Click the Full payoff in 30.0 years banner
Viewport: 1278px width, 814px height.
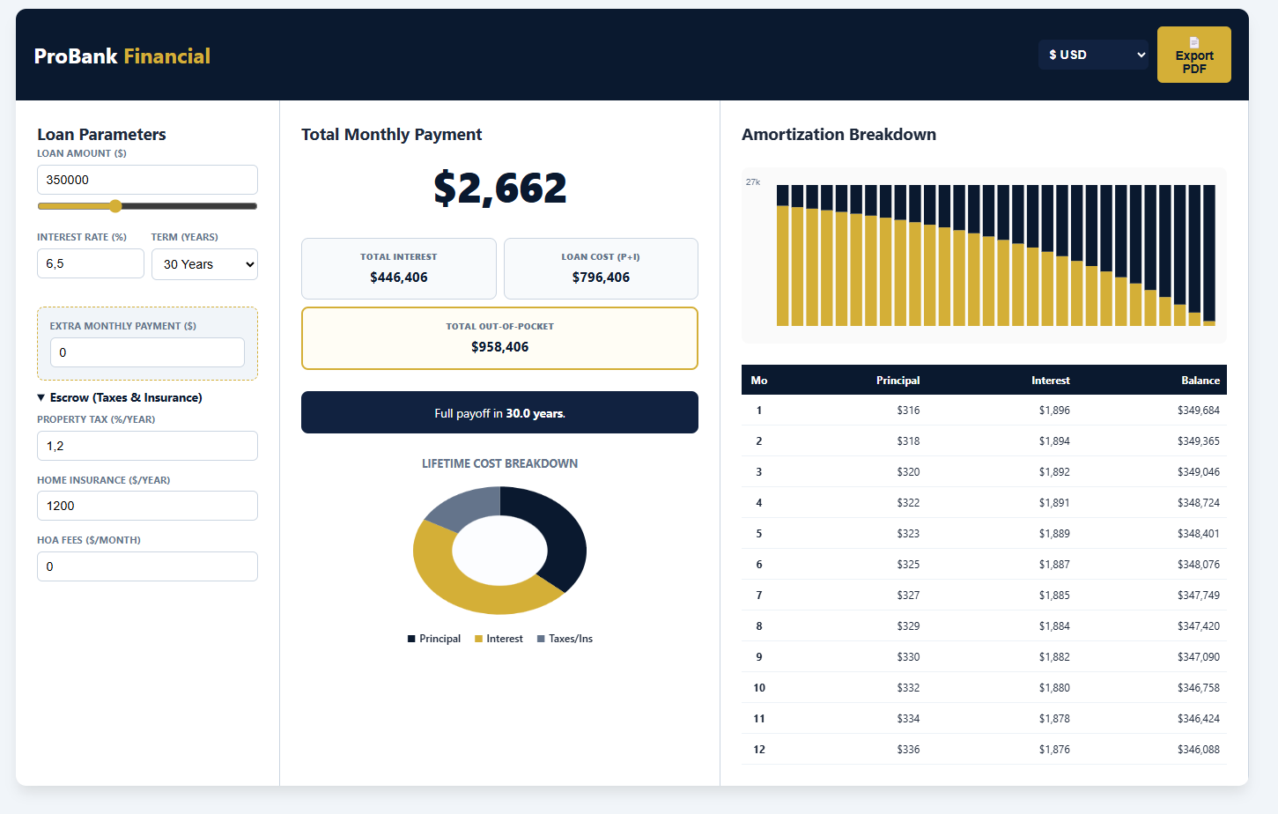coord(499,412)
